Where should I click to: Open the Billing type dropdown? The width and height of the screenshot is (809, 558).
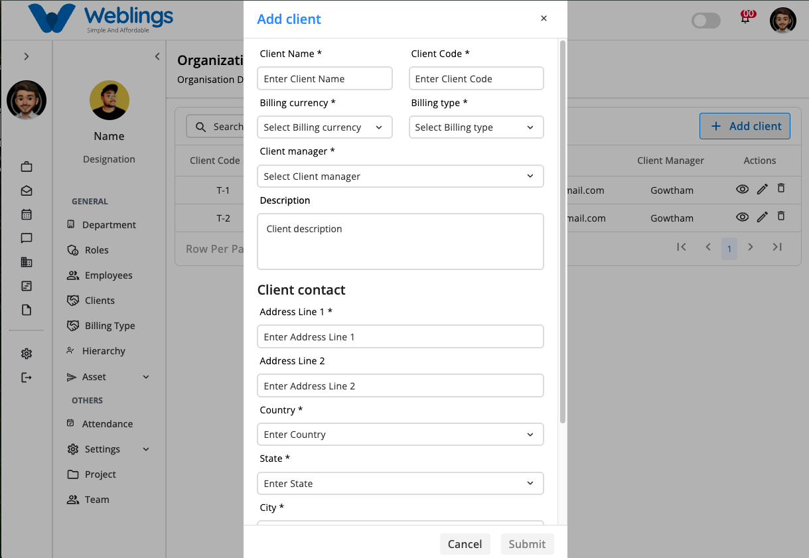click(x=477, y=127)
